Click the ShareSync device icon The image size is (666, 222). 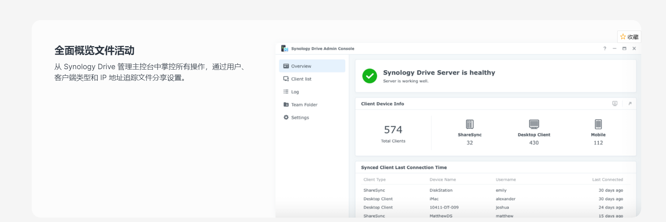pos(469,124)
